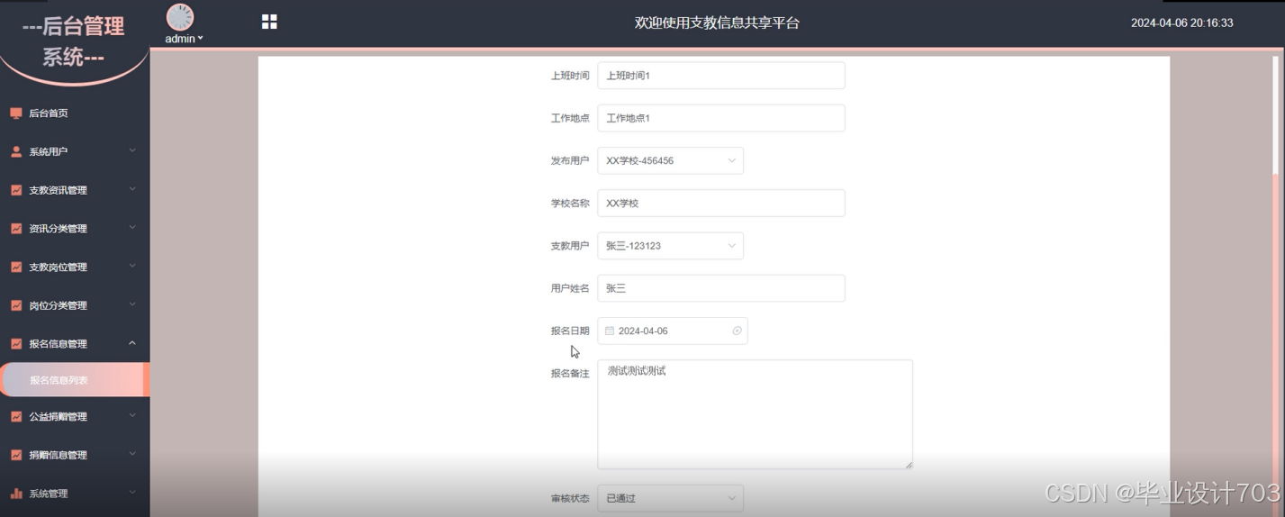
Task: Collapse 报名信息管理 using its up chevron
Action: point(132,343)
